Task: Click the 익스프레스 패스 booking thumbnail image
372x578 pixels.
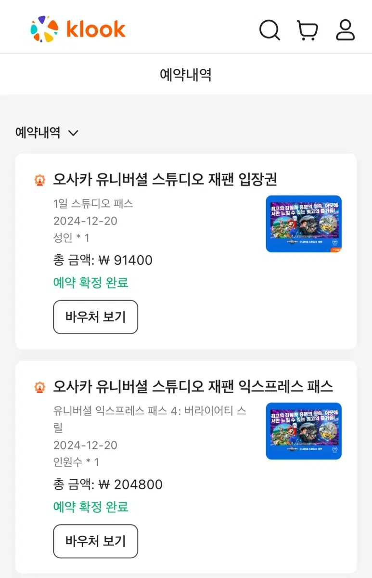Action: [304, 431]
